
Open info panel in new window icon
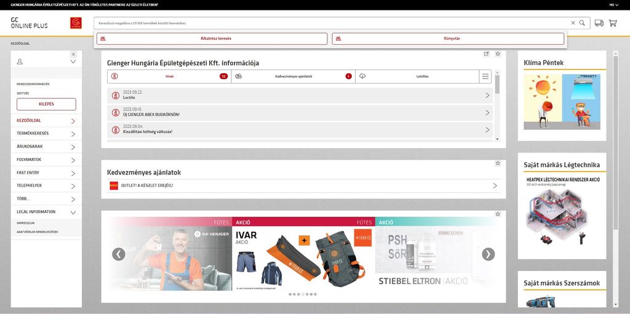[486, 54]
